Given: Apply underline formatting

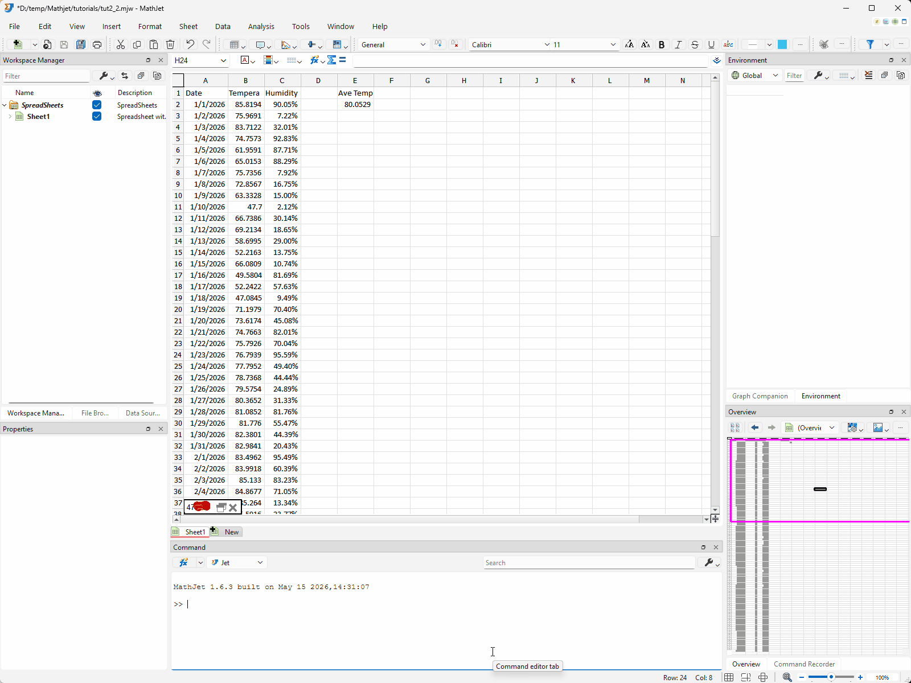Looking at the screenshot, I should point(711,44).
